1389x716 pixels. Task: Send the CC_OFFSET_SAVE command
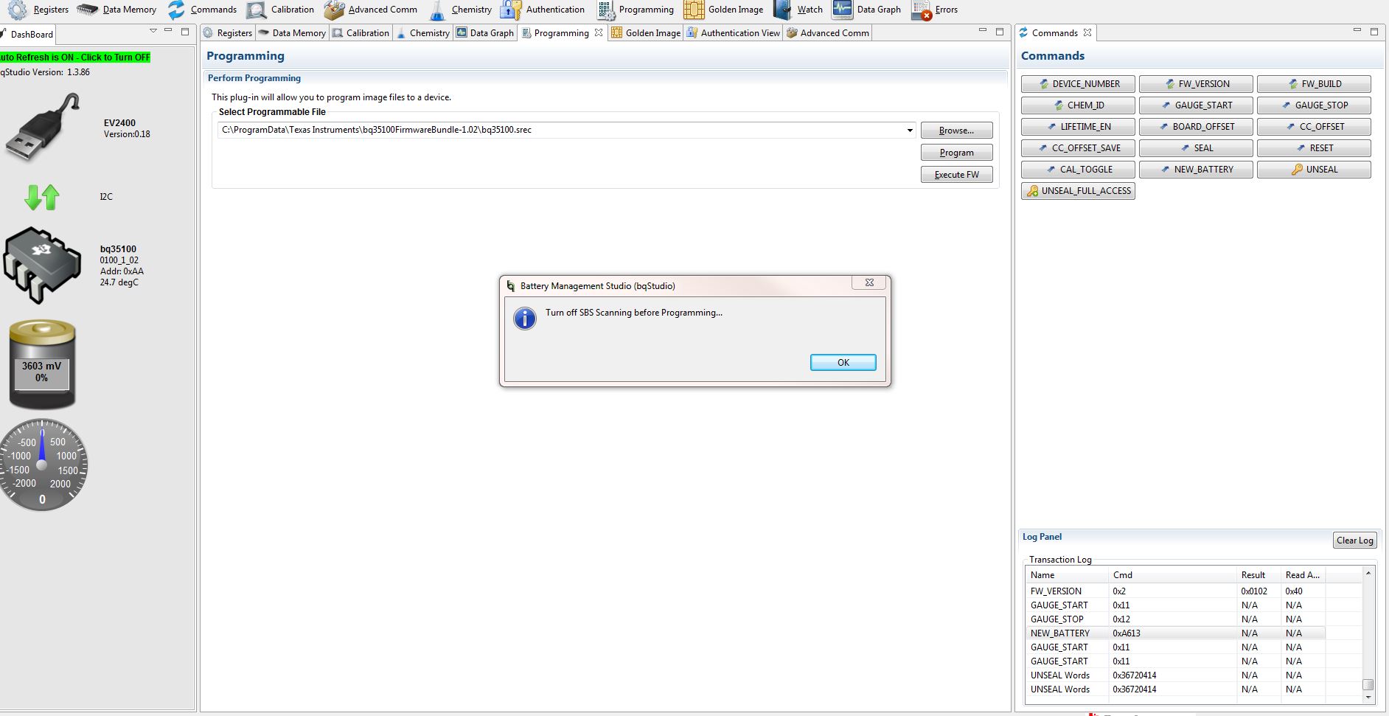1078,148
